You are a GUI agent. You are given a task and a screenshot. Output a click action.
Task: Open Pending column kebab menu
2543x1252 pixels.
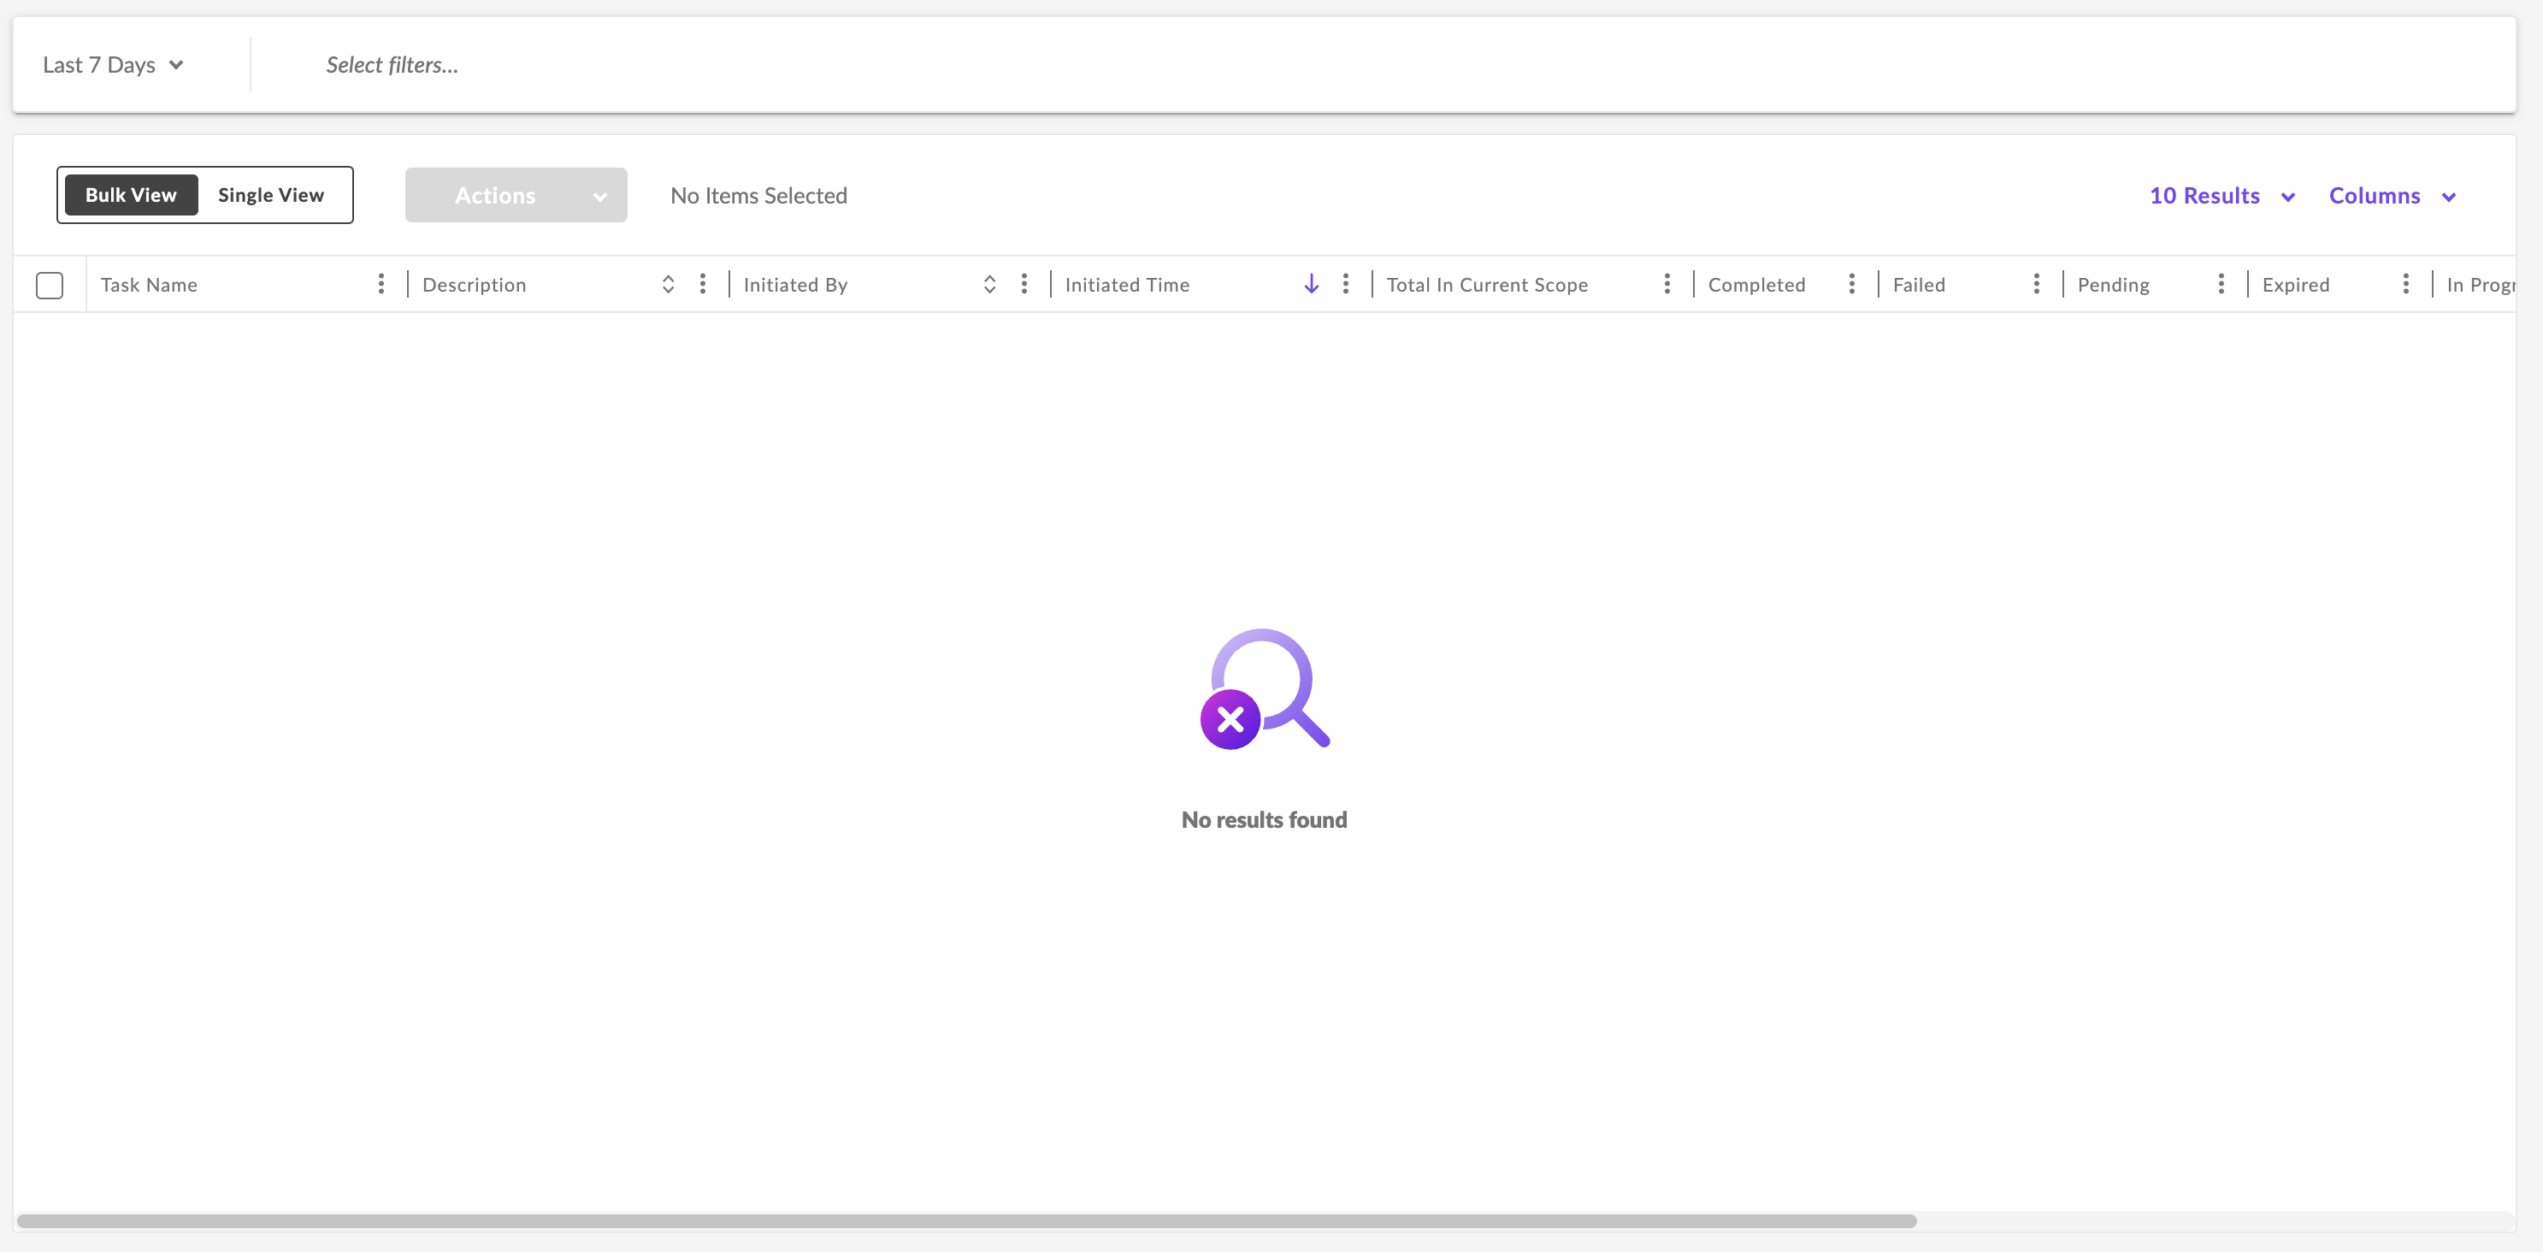point(2221,285)
